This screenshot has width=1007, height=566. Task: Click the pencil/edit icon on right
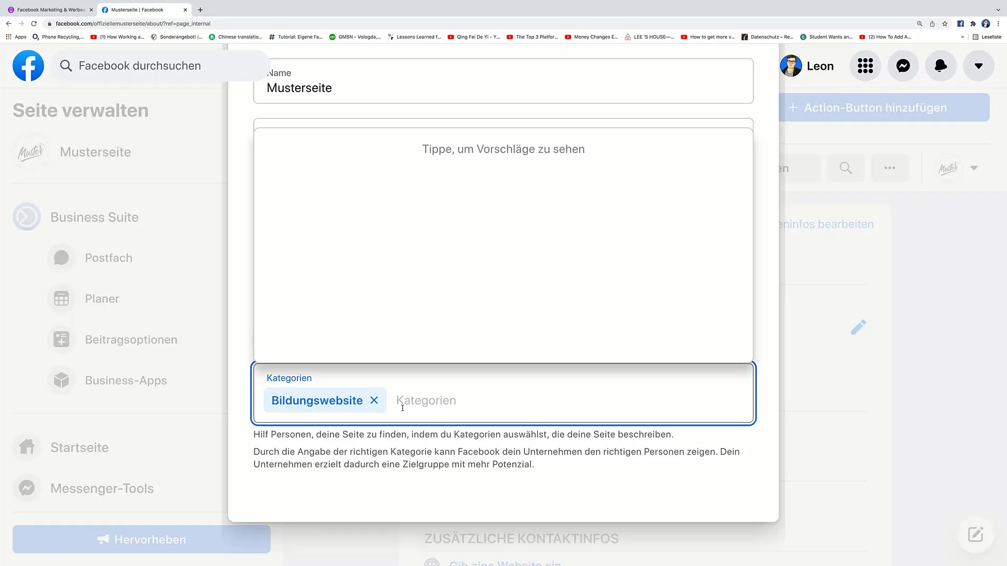point(858,328)
